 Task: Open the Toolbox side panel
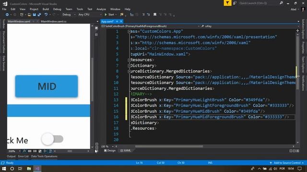click(3, 24)
